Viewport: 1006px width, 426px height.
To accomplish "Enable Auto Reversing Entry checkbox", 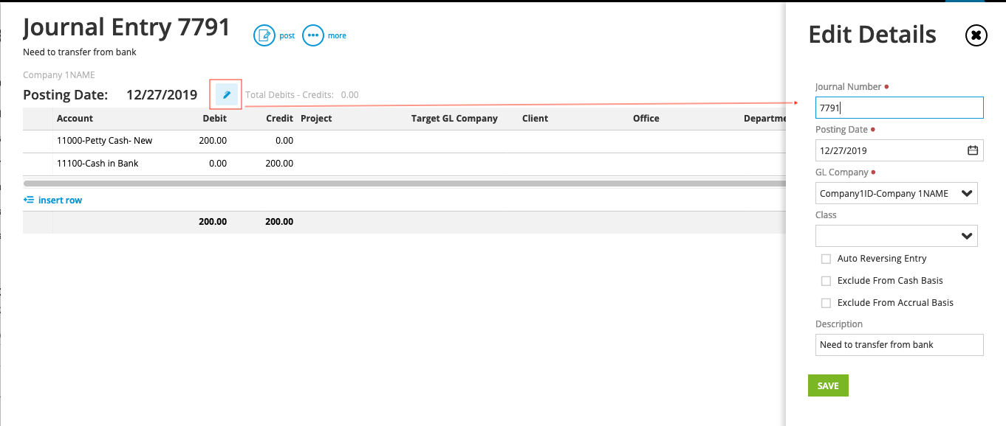I will 826,259.
